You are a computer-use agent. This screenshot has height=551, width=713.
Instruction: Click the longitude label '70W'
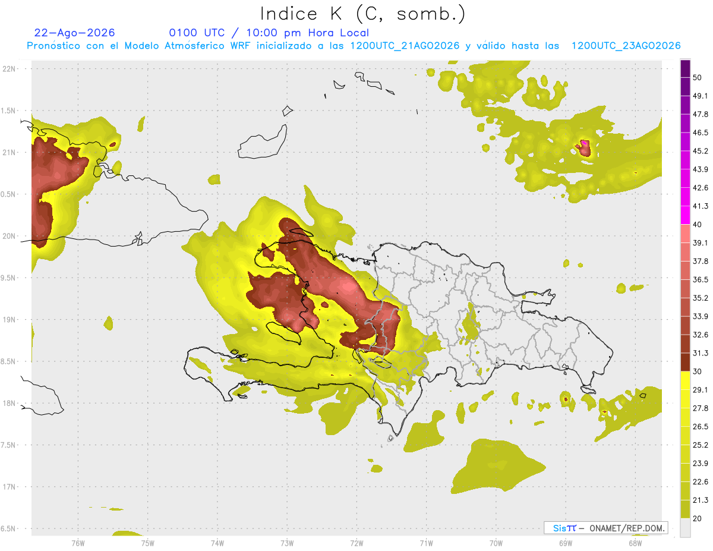tap(496, 543)
